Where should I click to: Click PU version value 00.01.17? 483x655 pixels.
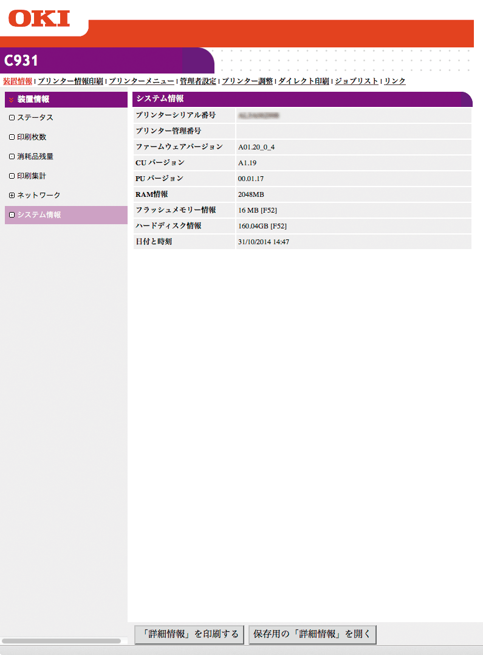tap(251, 179)
